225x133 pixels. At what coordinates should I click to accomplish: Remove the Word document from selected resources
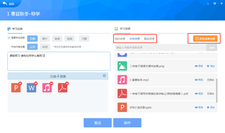36,83
